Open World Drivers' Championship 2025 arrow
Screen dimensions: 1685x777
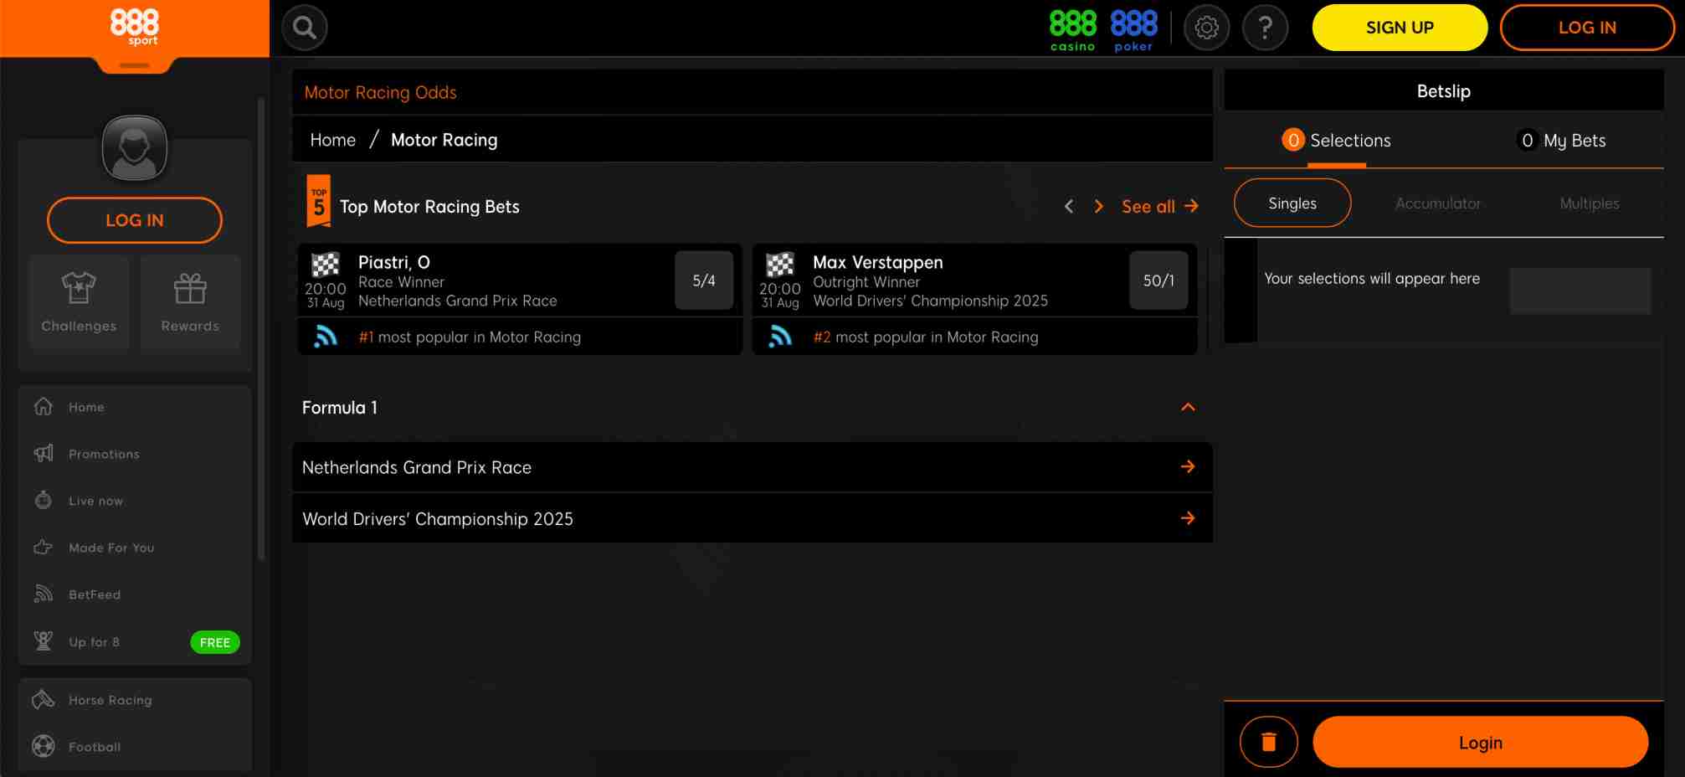point(1188,518)
